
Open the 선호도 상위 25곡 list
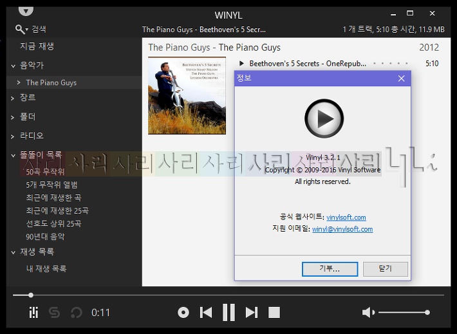pos(53,223)
